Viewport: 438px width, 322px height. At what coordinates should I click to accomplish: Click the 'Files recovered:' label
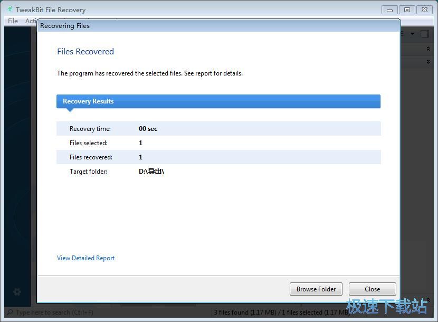pyautogui.click(x=91, y=157)
